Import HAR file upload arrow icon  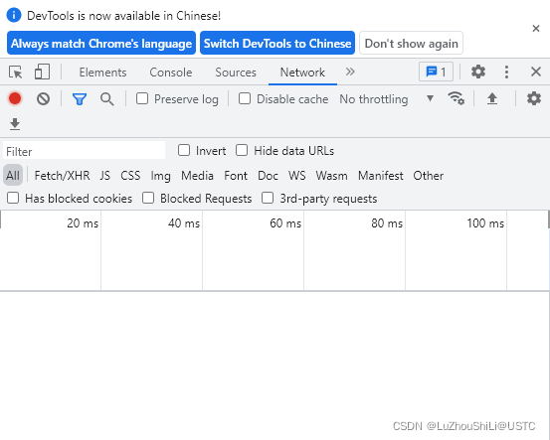click(492, 98)
